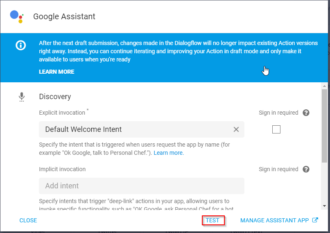Viewport: 330px width, 233px height.
Task: Open help for Explicit invocation sign-in
Action: (x=306, y=113)
